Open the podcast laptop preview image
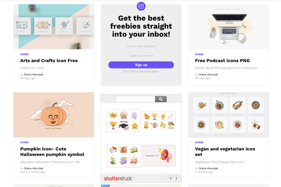The height and width of the screenshot is (187, 281). 229,27
